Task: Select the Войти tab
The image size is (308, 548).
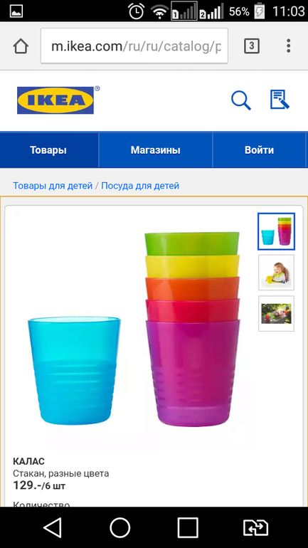Action: [259, 150]
